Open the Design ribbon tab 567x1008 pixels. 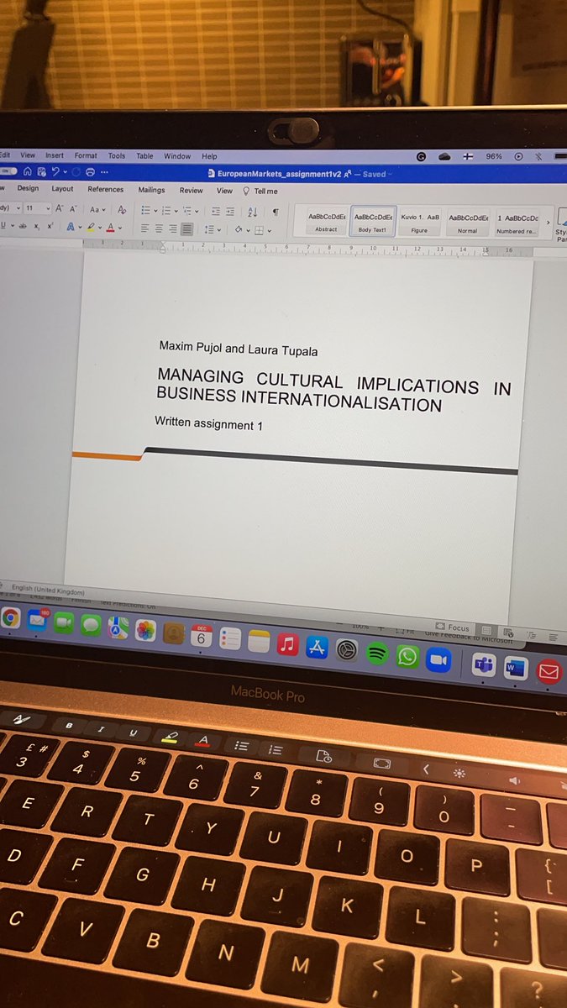click(28, 189)
